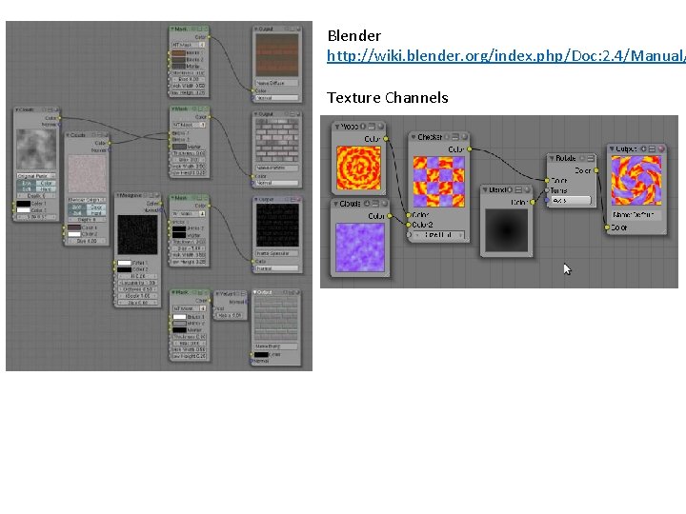Click the Checker node's Color2 input socket
Screen dimensions: 686x514
coord(409,225)
